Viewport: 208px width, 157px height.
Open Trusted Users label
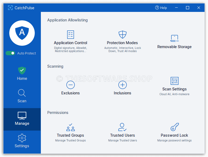[x=123, y=135]
